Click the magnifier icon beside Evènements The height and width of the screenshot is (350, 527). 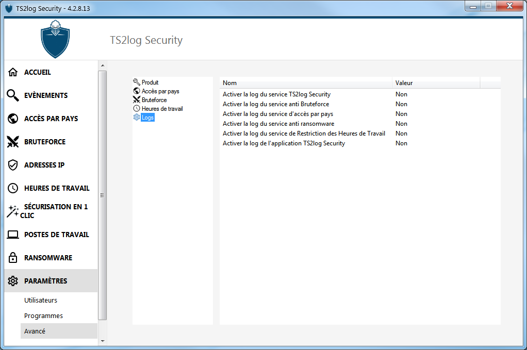coord(13,95)
